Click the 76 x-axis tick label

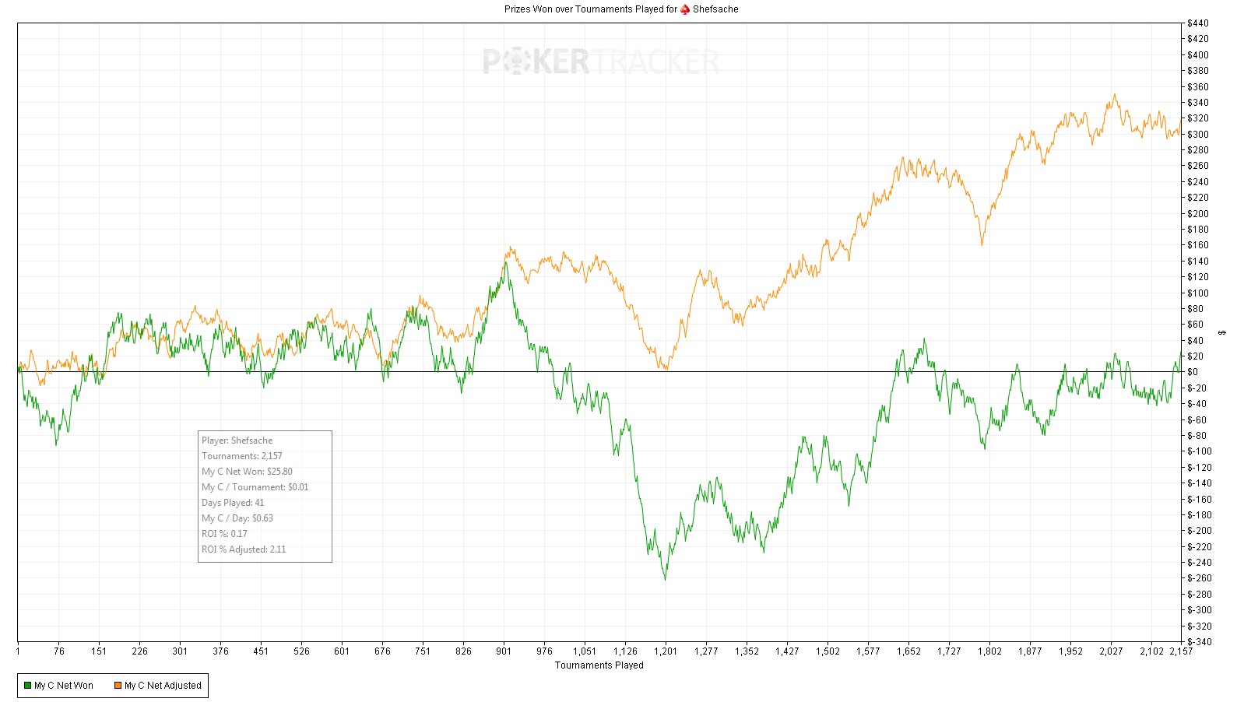58,651
